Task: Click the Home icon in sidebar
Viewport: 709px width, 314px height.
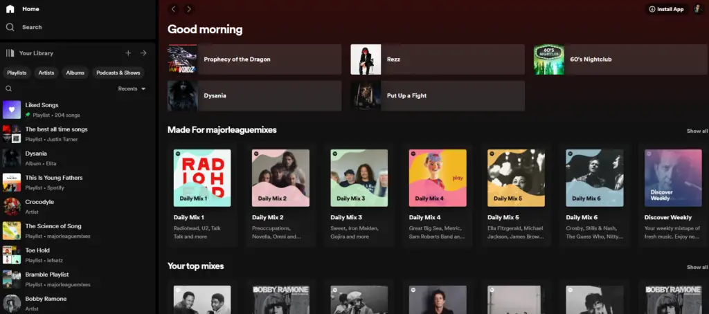Action: (10, 9)
